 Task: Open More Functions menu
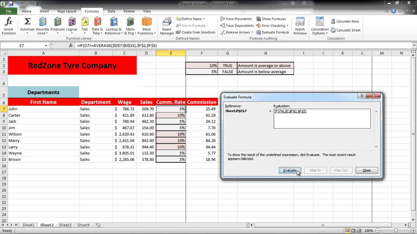(x=147, y=26)
